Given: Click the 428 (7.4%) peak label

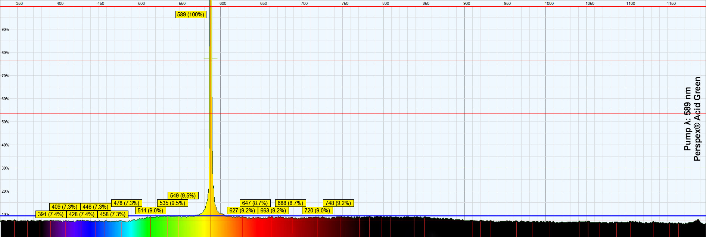Looking at the screenshot, I should coord(82,214).
